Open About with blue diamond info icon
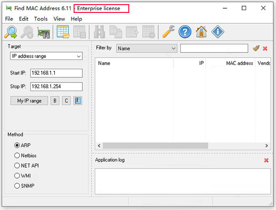The width and height of the screenshot is (276, 210). (218, 32)
